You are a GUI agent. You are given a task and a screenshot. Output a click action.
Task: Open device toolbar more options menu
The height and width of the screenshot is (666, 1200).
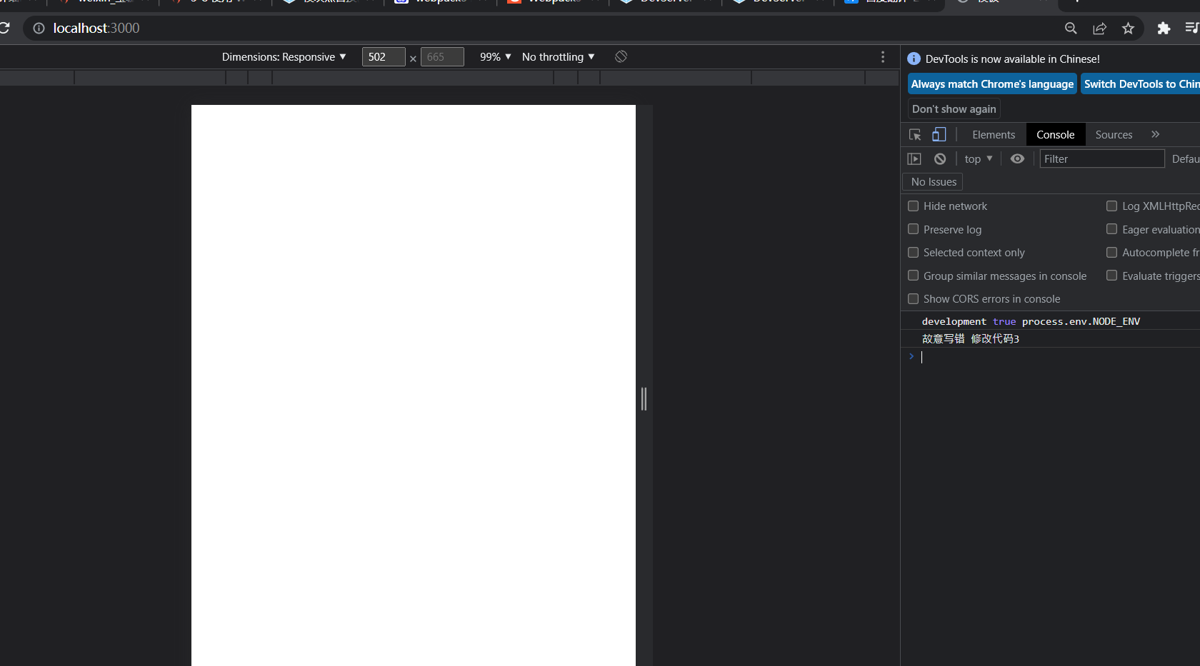883,56
